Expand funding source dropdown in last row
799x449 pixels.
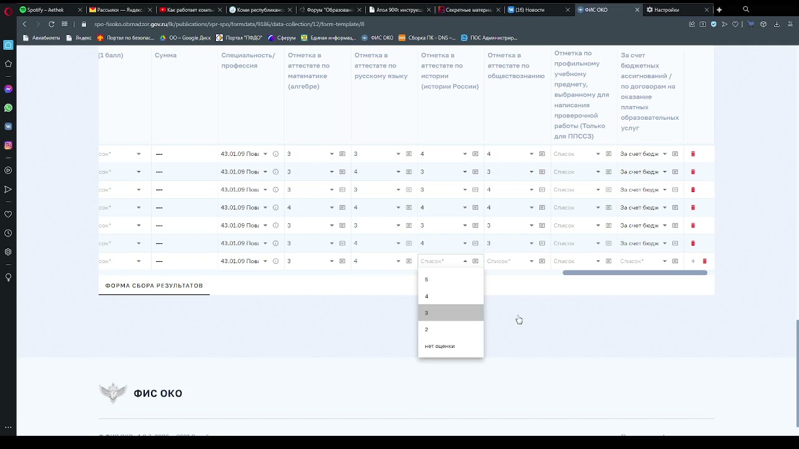point(665,261)
